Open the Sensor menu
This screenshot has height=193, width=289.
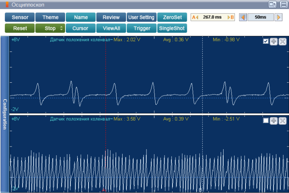20,17
